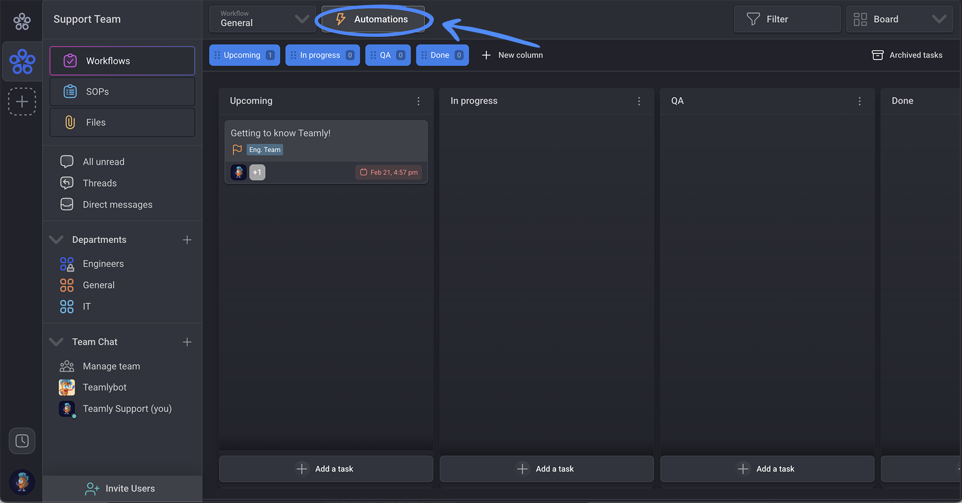Click the +1 additional assignees badge
Image resolution: width=962 pixels, height=503 pixels.
point(257,172)
